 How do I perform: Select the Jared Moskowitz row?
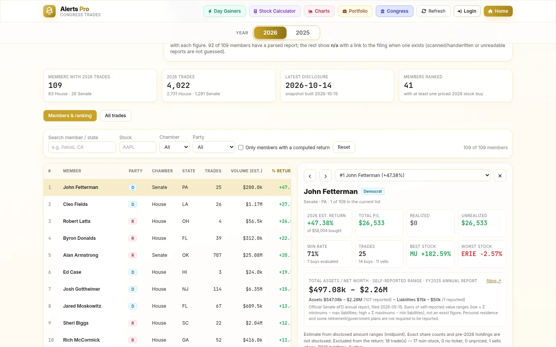point(167,306)
